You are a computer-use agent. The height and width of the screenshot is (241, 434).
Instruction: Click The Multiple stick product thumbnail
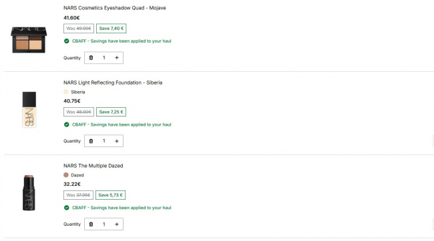click(x=29, y=192)
